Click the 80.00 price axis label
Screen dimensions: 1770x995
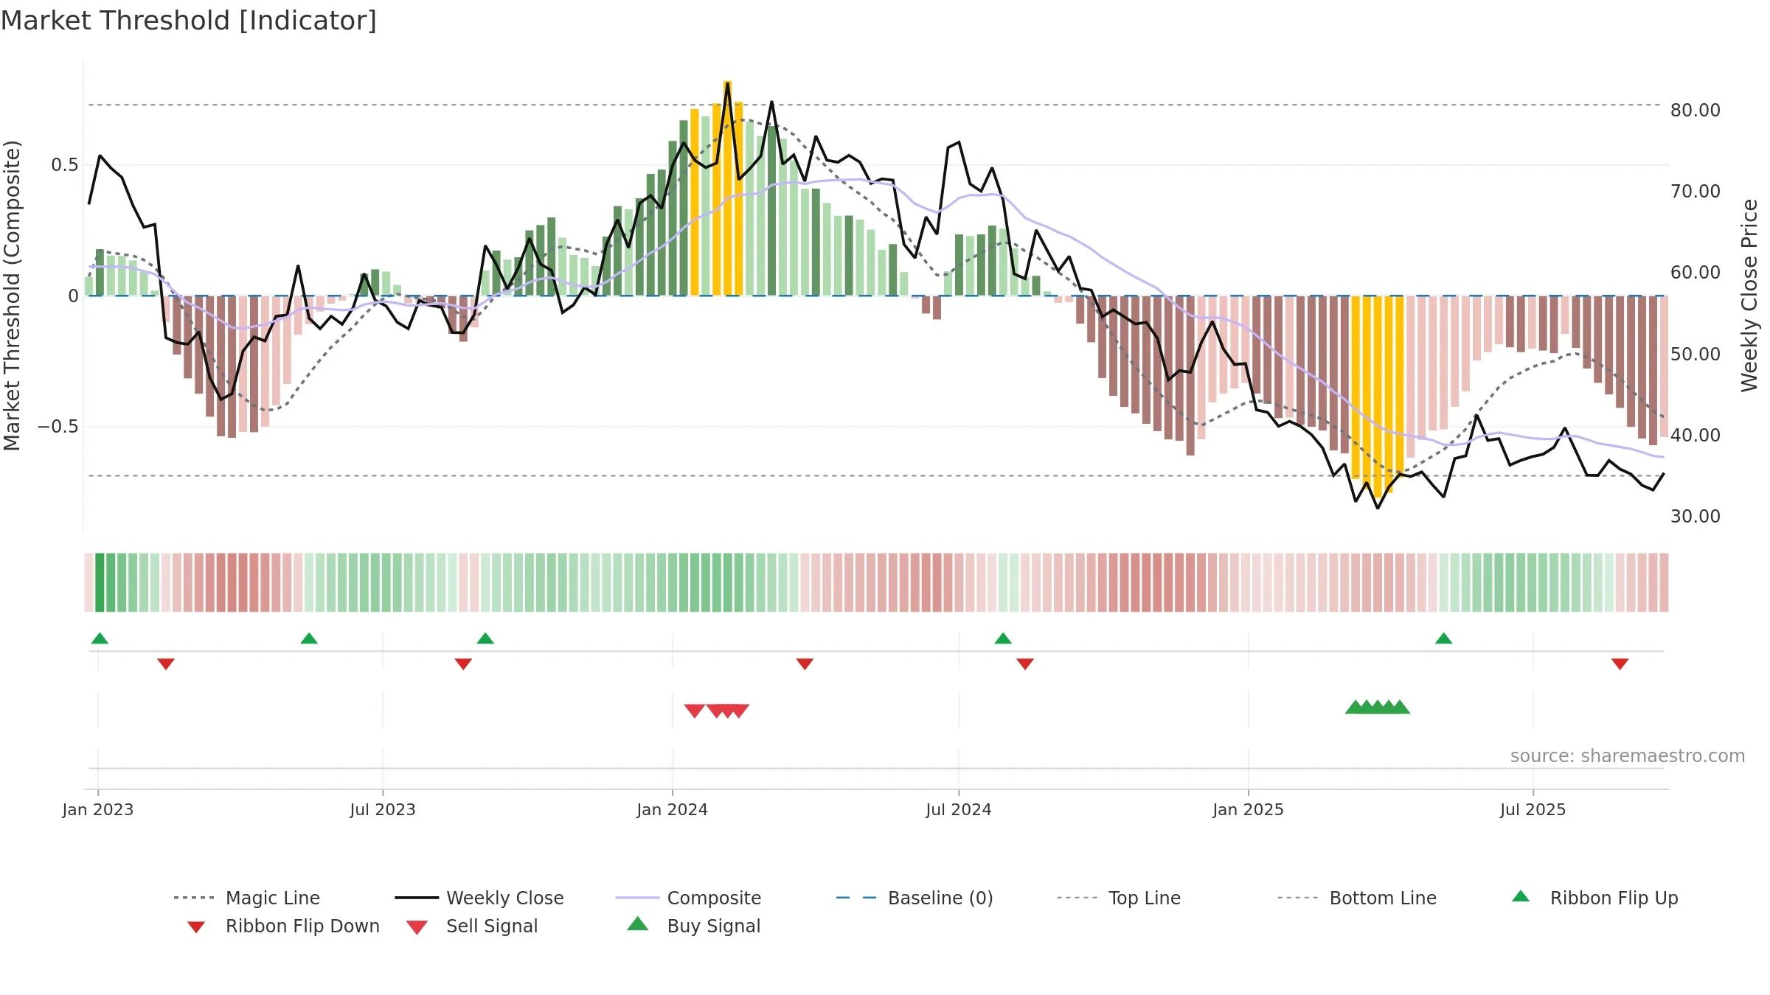click(1696, 110)
